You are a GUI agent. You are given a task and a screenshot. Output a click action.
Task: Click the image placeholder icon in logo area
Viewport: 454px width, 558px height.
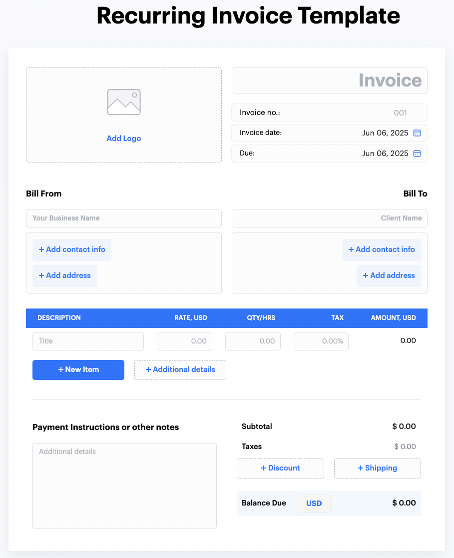click(124, 102)
